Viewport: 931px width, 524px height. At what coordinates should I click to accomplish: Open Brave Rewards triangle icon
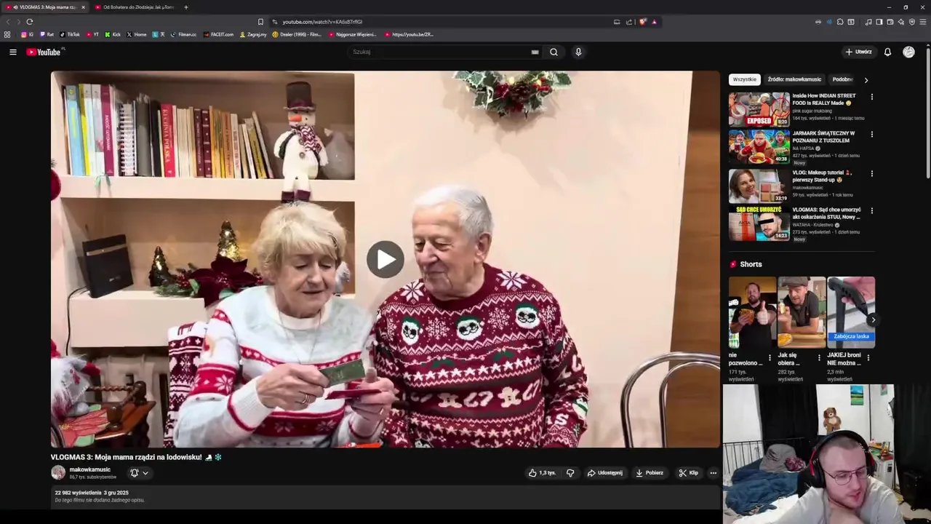[x=655, y=22]
